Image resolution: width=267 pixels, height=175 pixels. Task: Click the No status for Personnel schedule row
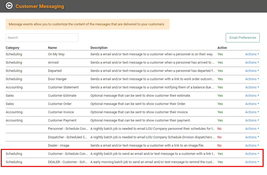click(219, 129)
